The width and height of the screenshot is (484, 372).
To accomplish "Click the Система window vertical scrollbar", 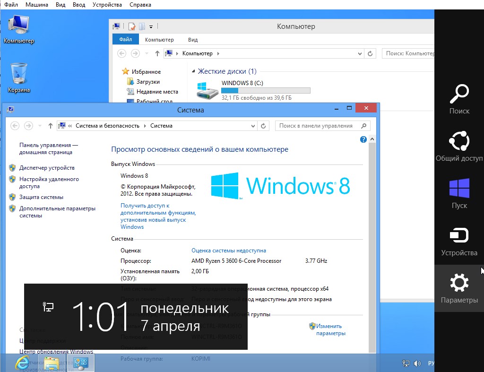I will pos(372,247).
